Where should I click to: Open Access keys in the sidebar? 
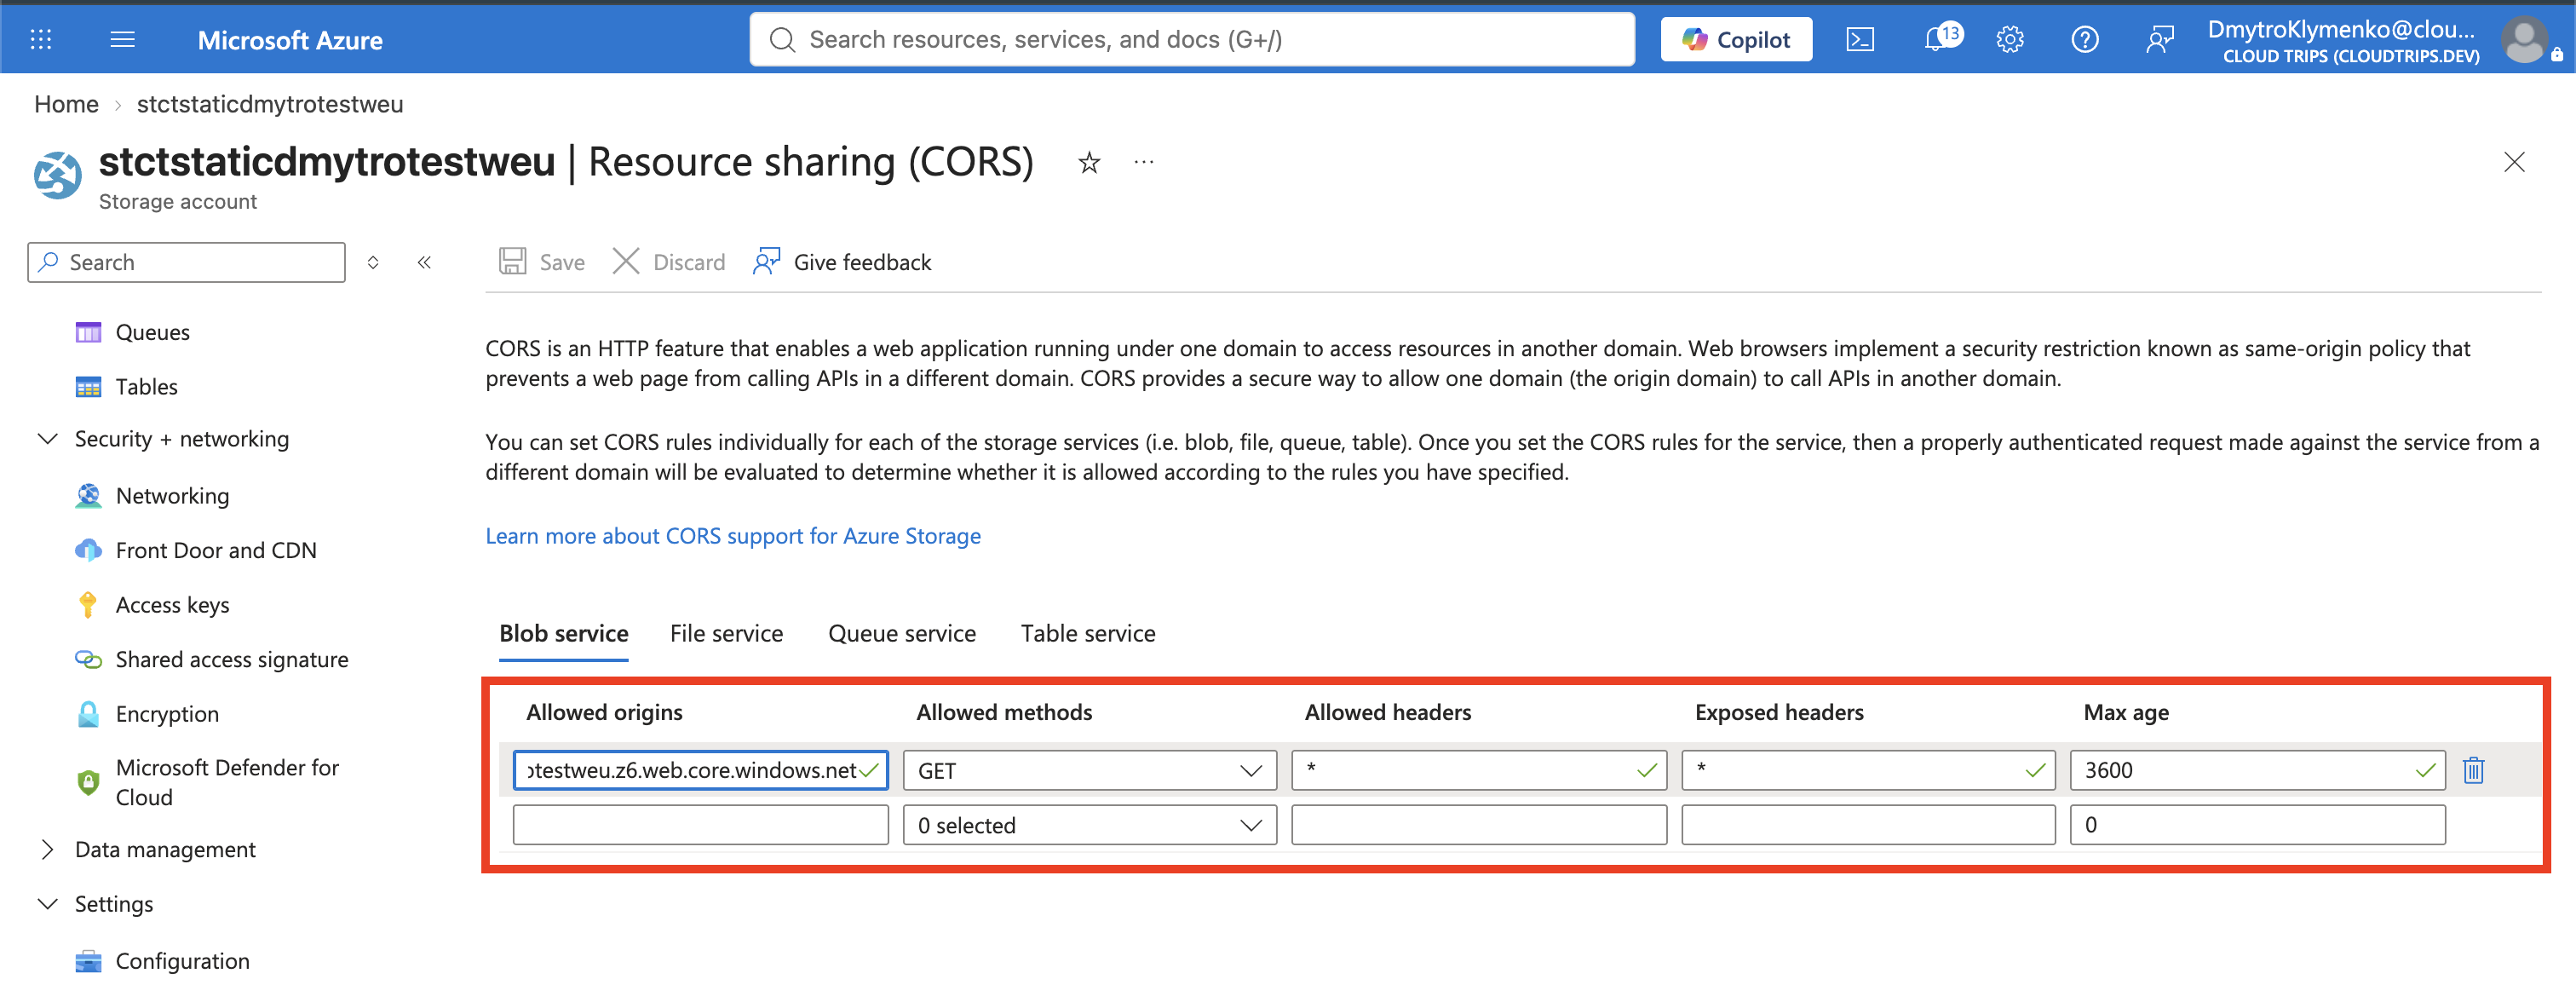click(172, 605)
